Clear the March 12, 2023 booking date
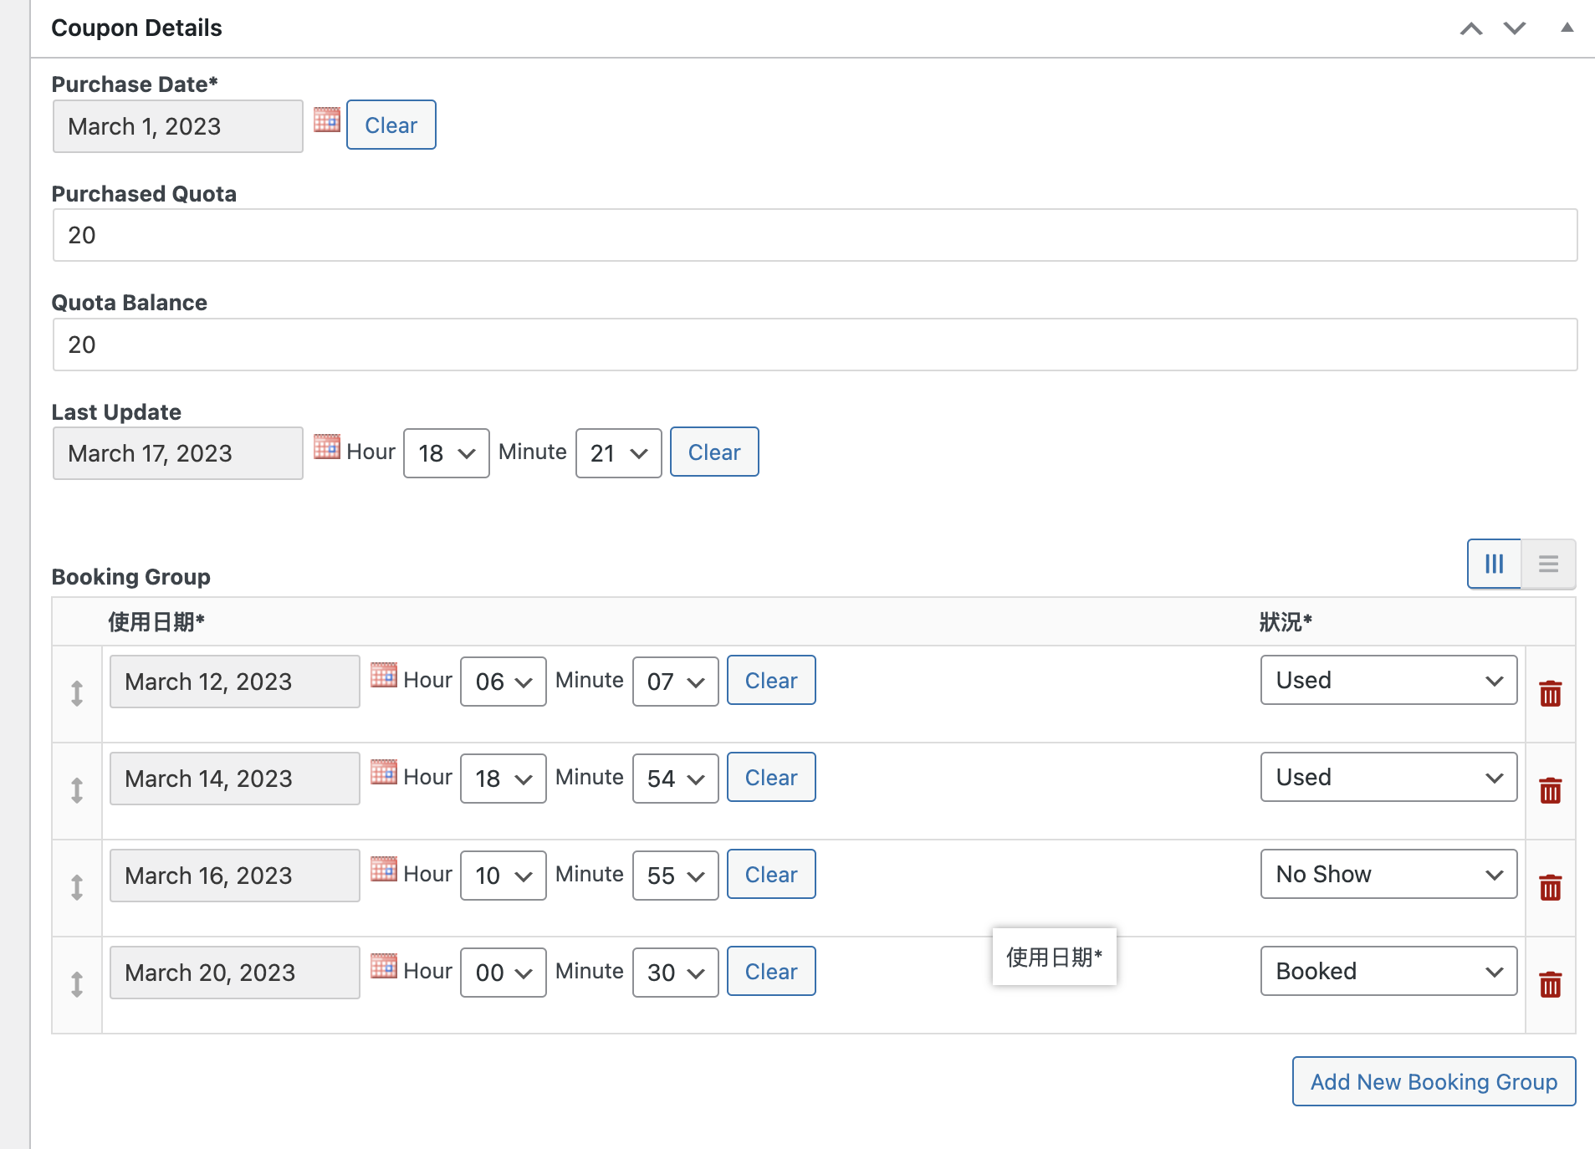 tap(771, 680)
